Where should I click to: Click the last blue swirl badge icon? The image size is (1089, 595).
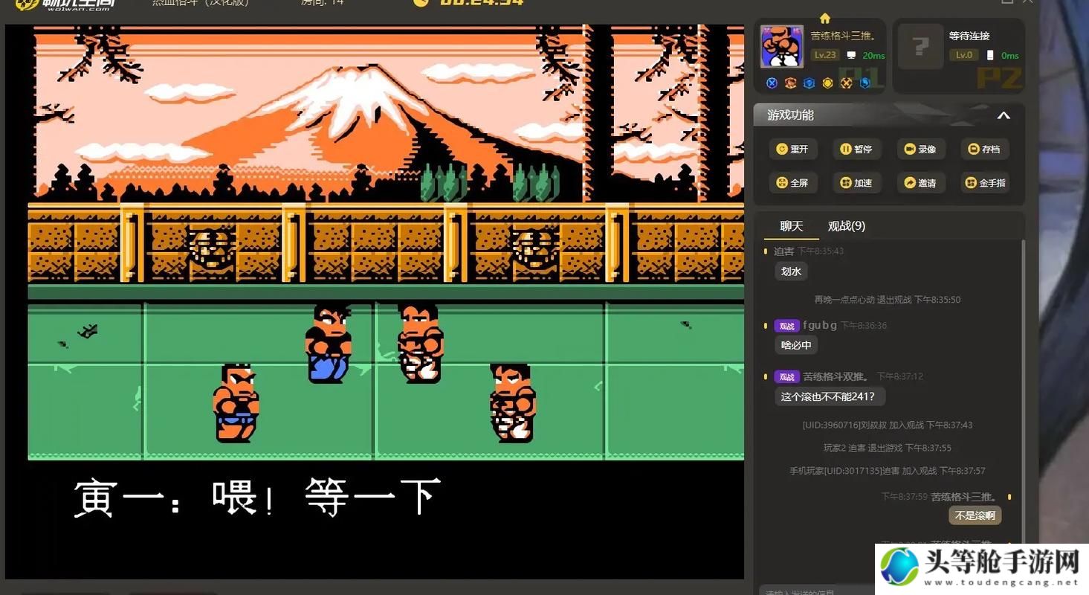(x=865, y=83)
